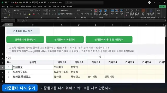Image resolution: width=167 pixels, height=93 pixels.
Task: Open the 협약형 특성화고 folder link
Action: [x=22, y=77]
